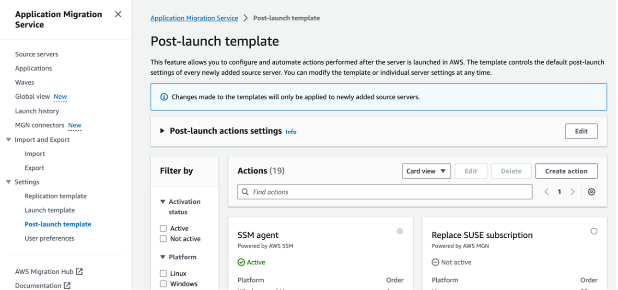Viewport: 618px width, 290px height.
Task: Navigate to Launch template settings
Action: coord(50,210)
